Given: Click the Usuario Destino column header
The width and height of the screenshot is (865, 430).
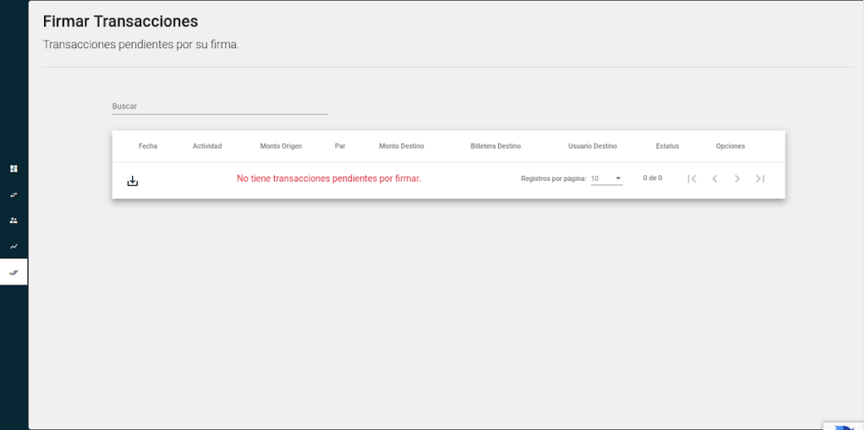Looking at the screenshot, I should [593, 146].
